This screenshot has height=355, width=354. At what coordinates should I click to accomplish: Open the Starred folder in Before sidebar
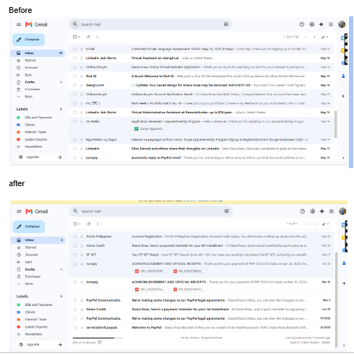point(30,61)
